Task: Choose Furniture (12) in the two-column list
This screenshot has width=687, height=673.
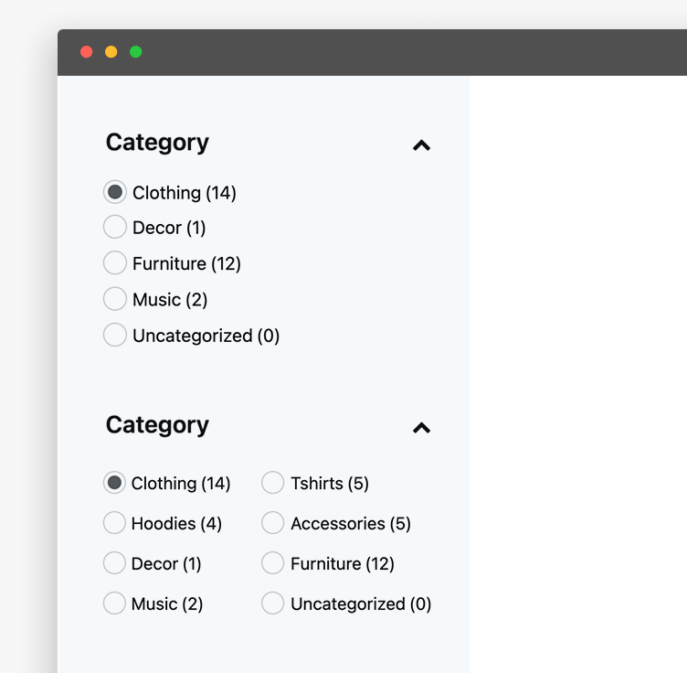Action: pyautogui.click(x=272, y=563)
